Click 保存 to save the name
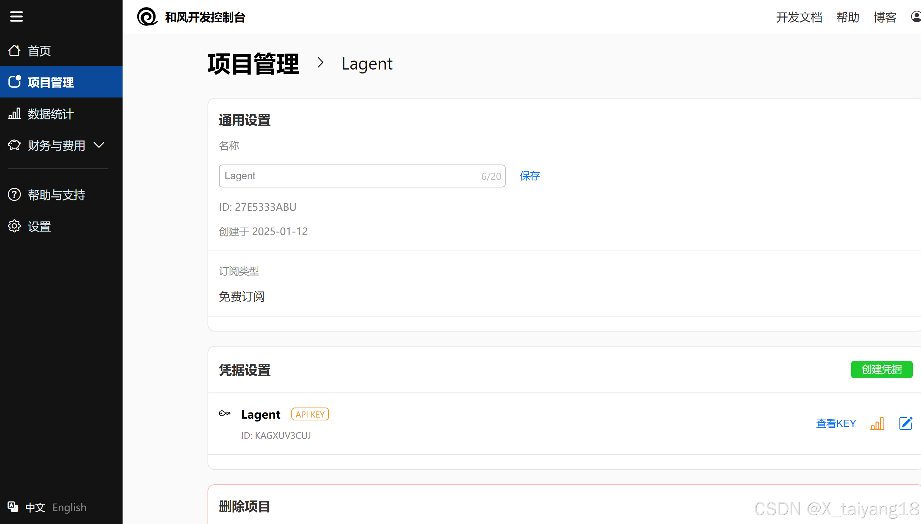Viewport: 921px width, 524px height. point(530,176)
